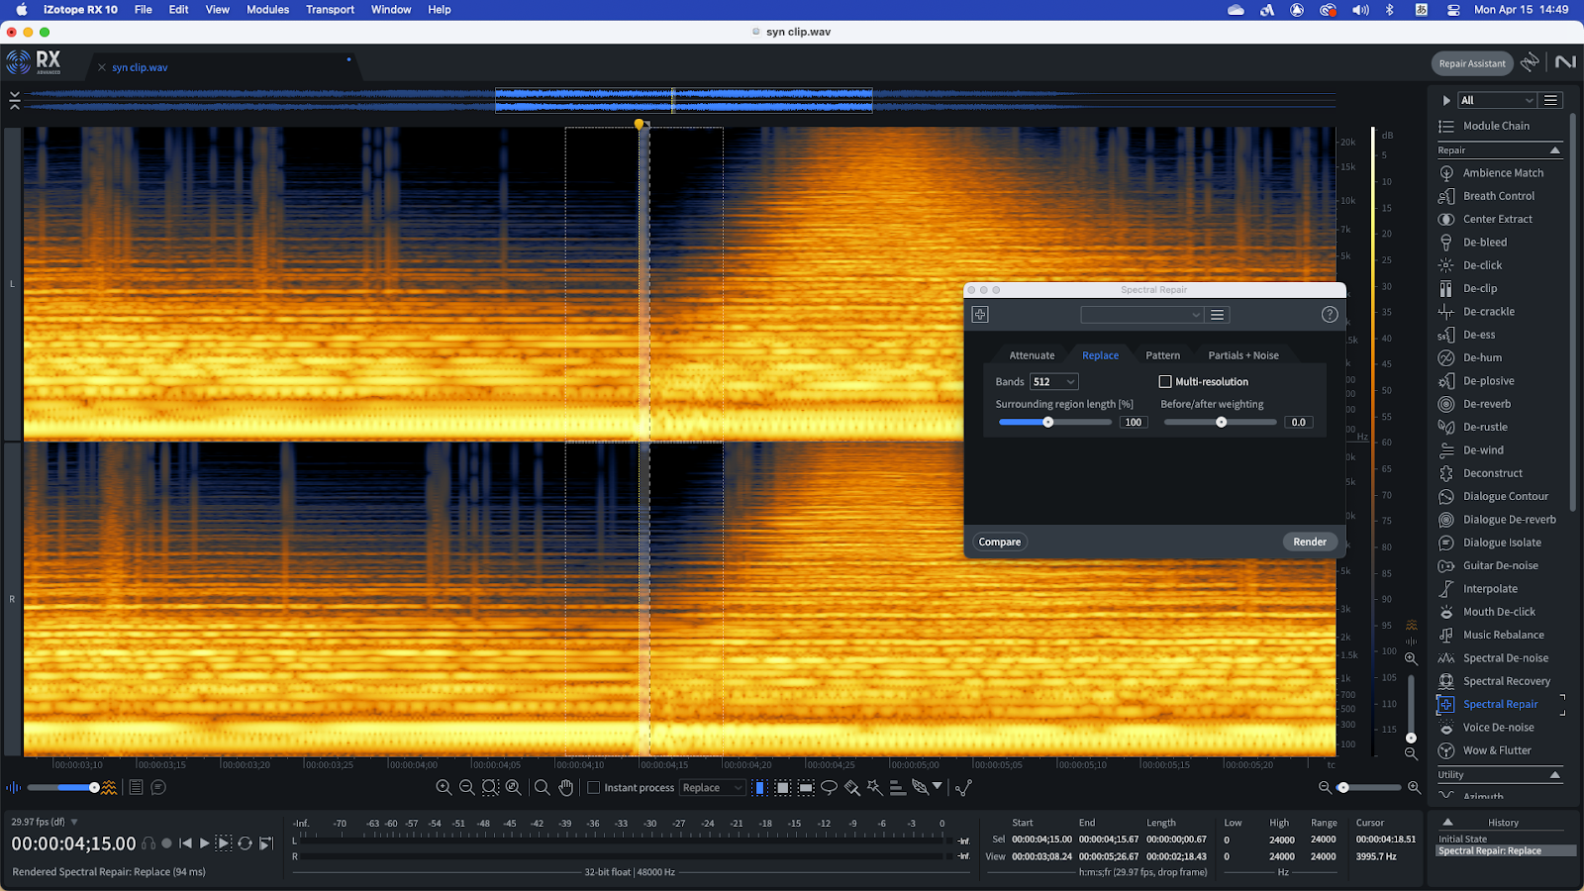Open the Bands 512 dropdown
The image size is (1584, 891).
coord(1053,382)
